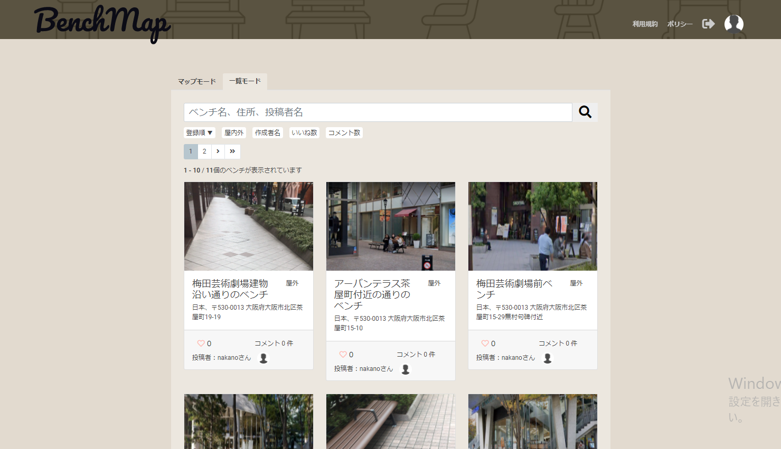Toggle the 屋内外 filter chip
This screenshot has width=781, height=449.
pos(234,132)
